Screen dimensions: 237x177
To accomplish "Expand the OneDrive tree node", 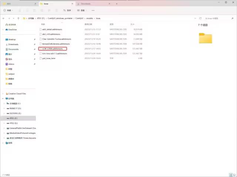I will [x=3, y=30].
